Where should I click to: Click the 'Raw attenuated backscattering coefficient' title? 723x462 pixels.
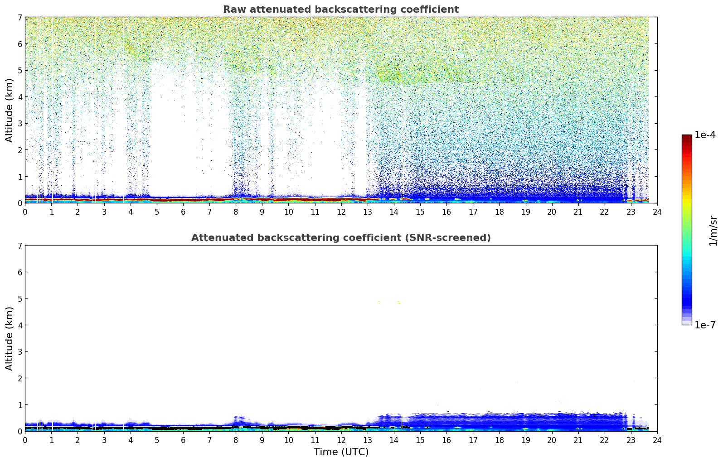pos(340,10)
